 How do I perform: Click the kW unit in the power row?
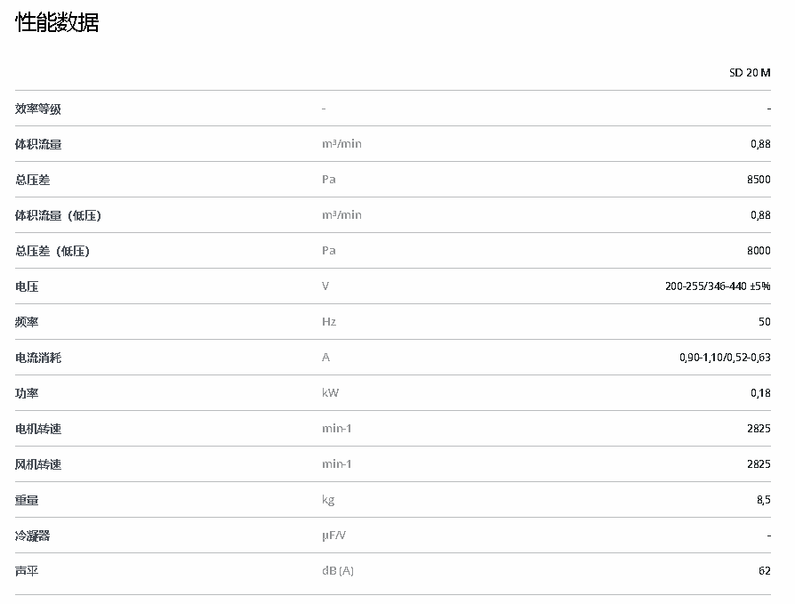pos(330,393)
